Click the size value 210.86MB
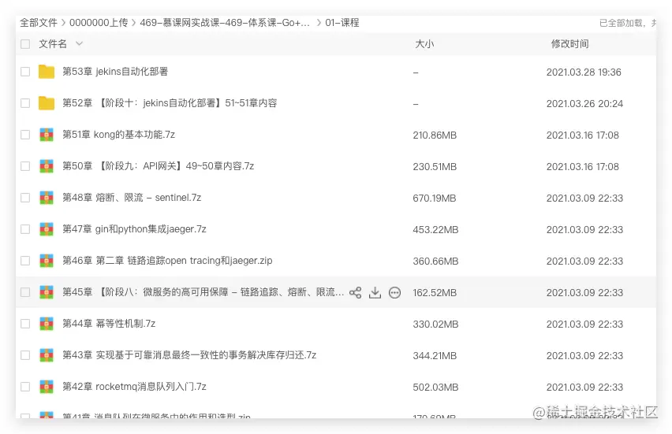The width and height of the screenshot is (672, 434). [435, 135]
